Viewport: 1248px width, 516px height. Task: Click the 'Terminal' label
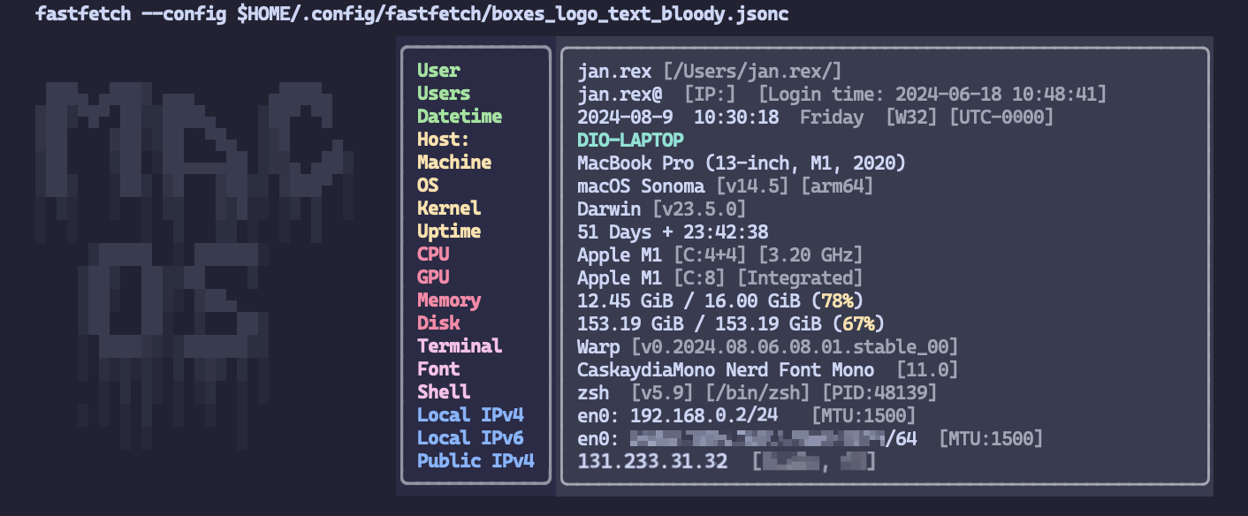(460, 346)
